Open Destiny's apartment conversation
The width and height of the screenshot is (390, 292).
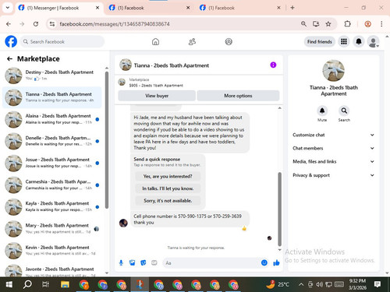click(x=52, y=76)
